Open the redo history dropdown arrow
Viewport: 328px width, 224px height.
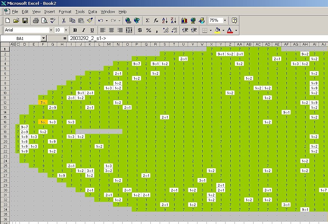pyautogui.click(x=119, y=21)
